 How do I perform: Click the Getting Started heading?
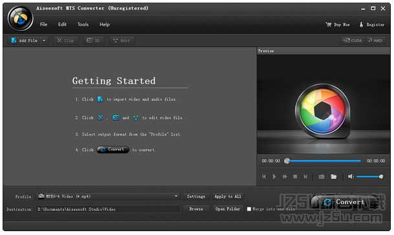114,81
